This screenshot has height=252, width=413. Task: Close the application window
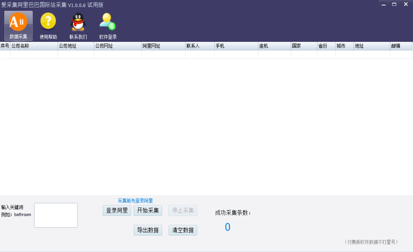[406, 5]
